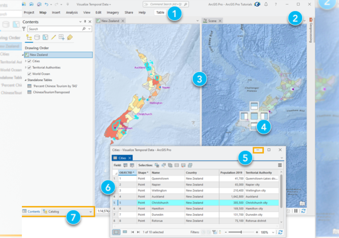Click Zoom To selection icon in table toolbar
The height and width of the screenshot is (238, 339).
click(x=163, y=165)
